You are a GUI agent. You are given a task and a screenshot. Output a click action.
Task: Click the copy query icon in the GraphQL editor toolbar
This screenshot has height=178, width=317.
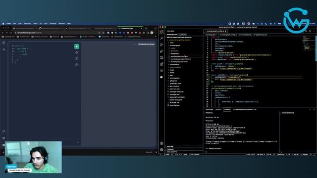(77, 64)
